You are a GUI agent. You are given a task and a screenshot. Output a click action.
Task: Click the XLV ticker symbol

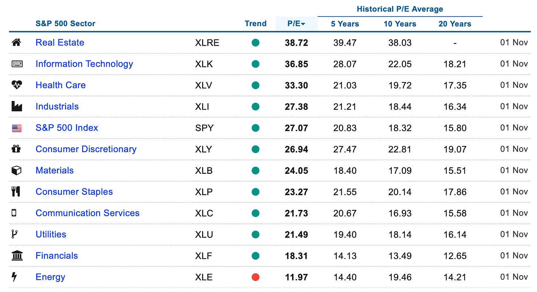click(204, 85)
